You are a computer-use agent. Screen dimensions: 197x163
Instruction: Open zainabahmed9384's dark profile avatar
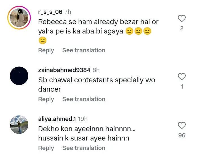click(x=19, y=76)
